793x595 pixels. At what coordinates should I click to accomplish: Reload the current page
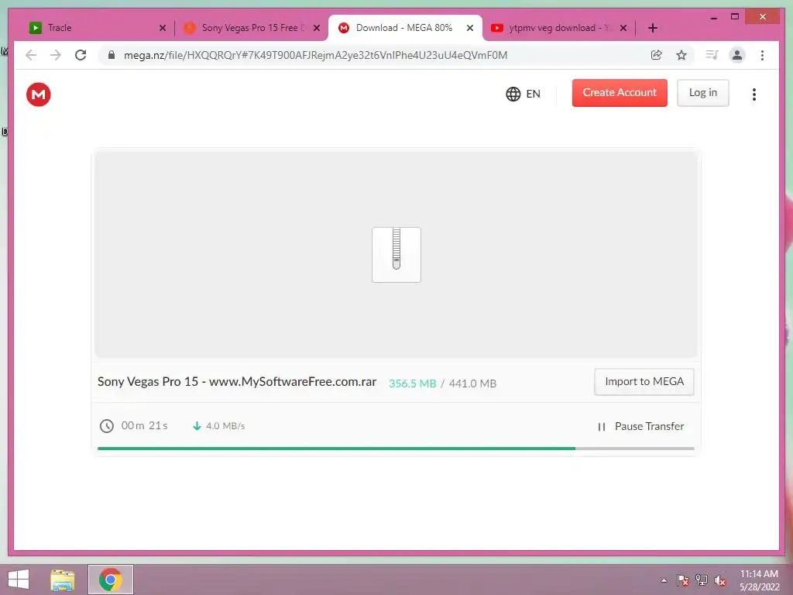[81, 55]
